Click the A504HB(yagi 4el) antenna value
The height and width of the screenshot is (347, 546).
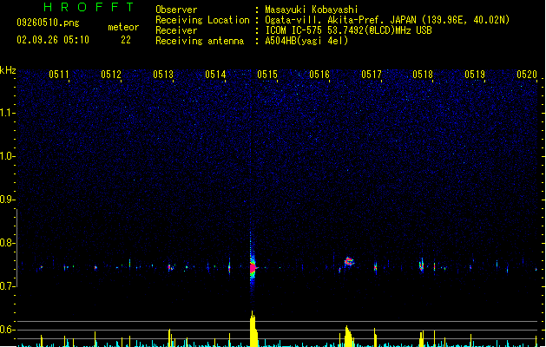pyautogui.click(x=306, y=41)
